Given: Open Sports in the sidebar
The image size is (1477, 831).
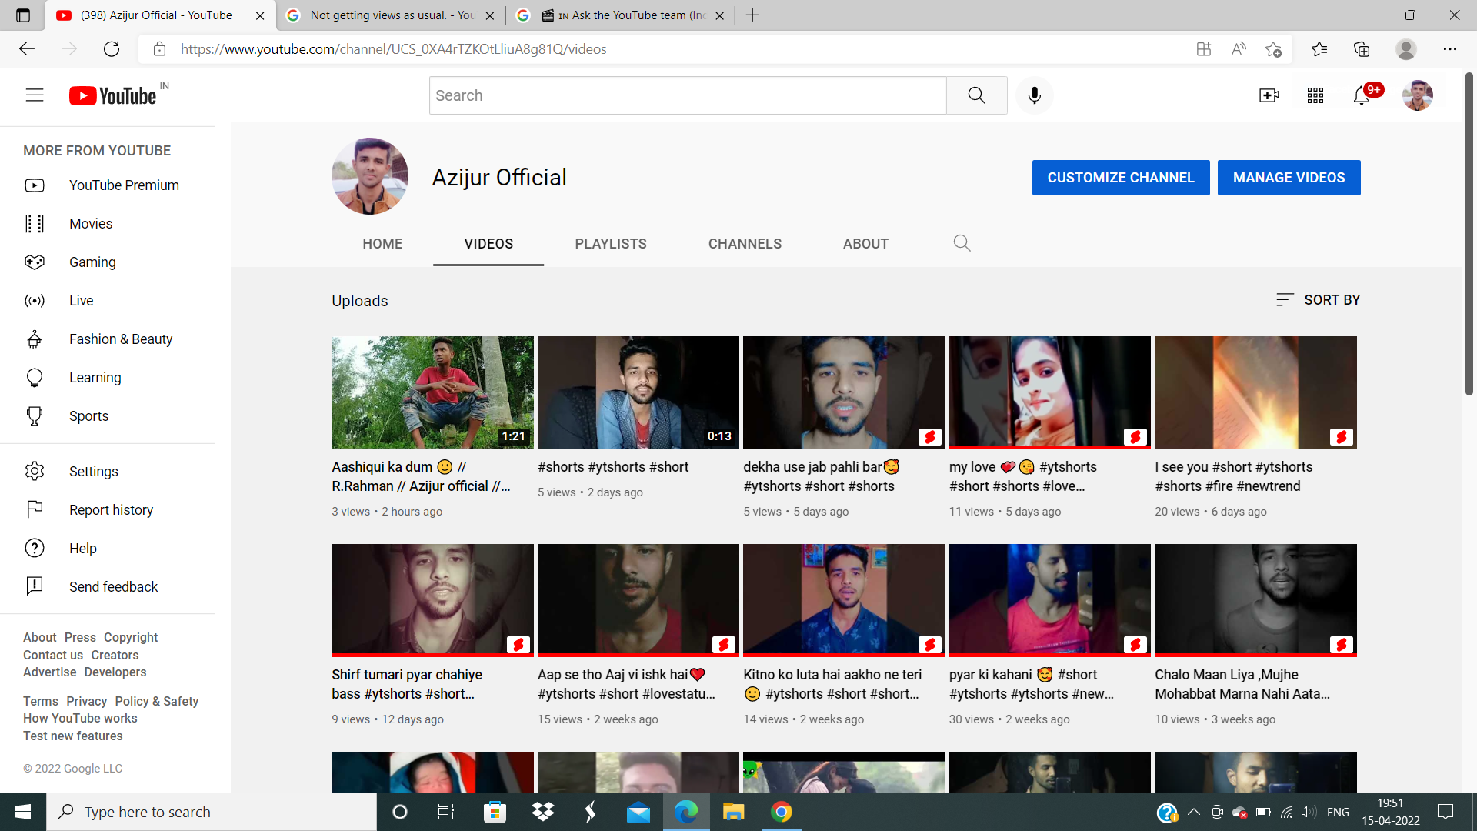Looking at the screenshot, I should tap(108, 416).
